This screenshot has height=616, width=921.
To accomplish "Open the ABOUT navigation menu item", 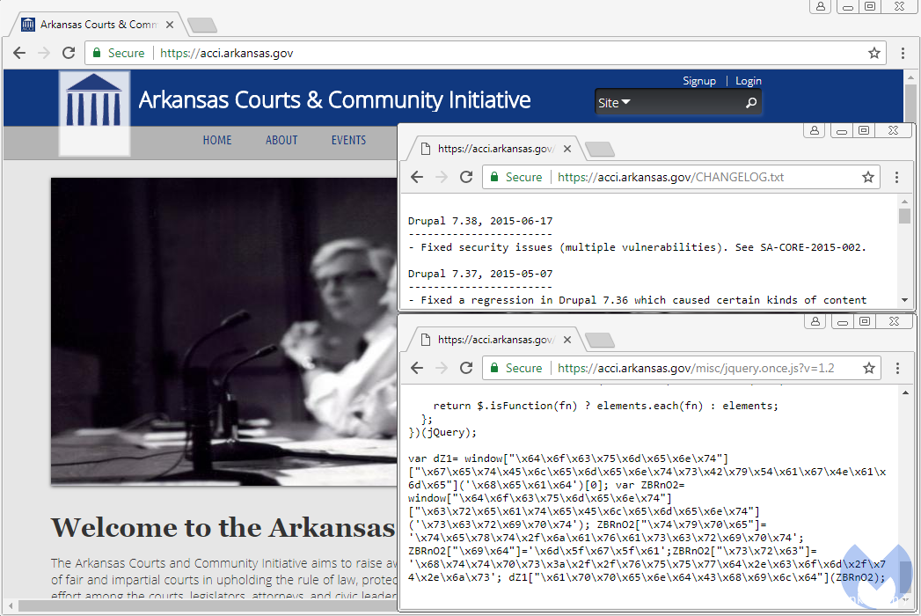I will coord(281,140).
